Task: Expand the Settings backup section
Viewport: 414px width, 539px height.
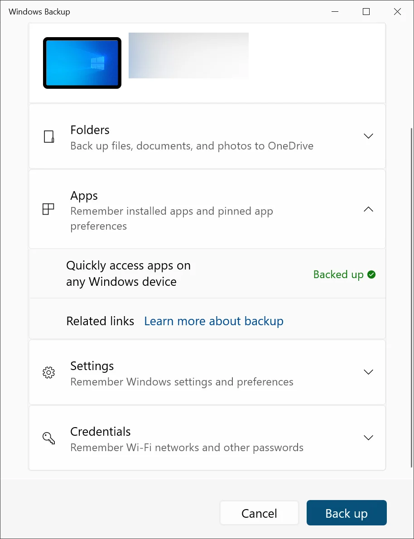Action: 368,372
